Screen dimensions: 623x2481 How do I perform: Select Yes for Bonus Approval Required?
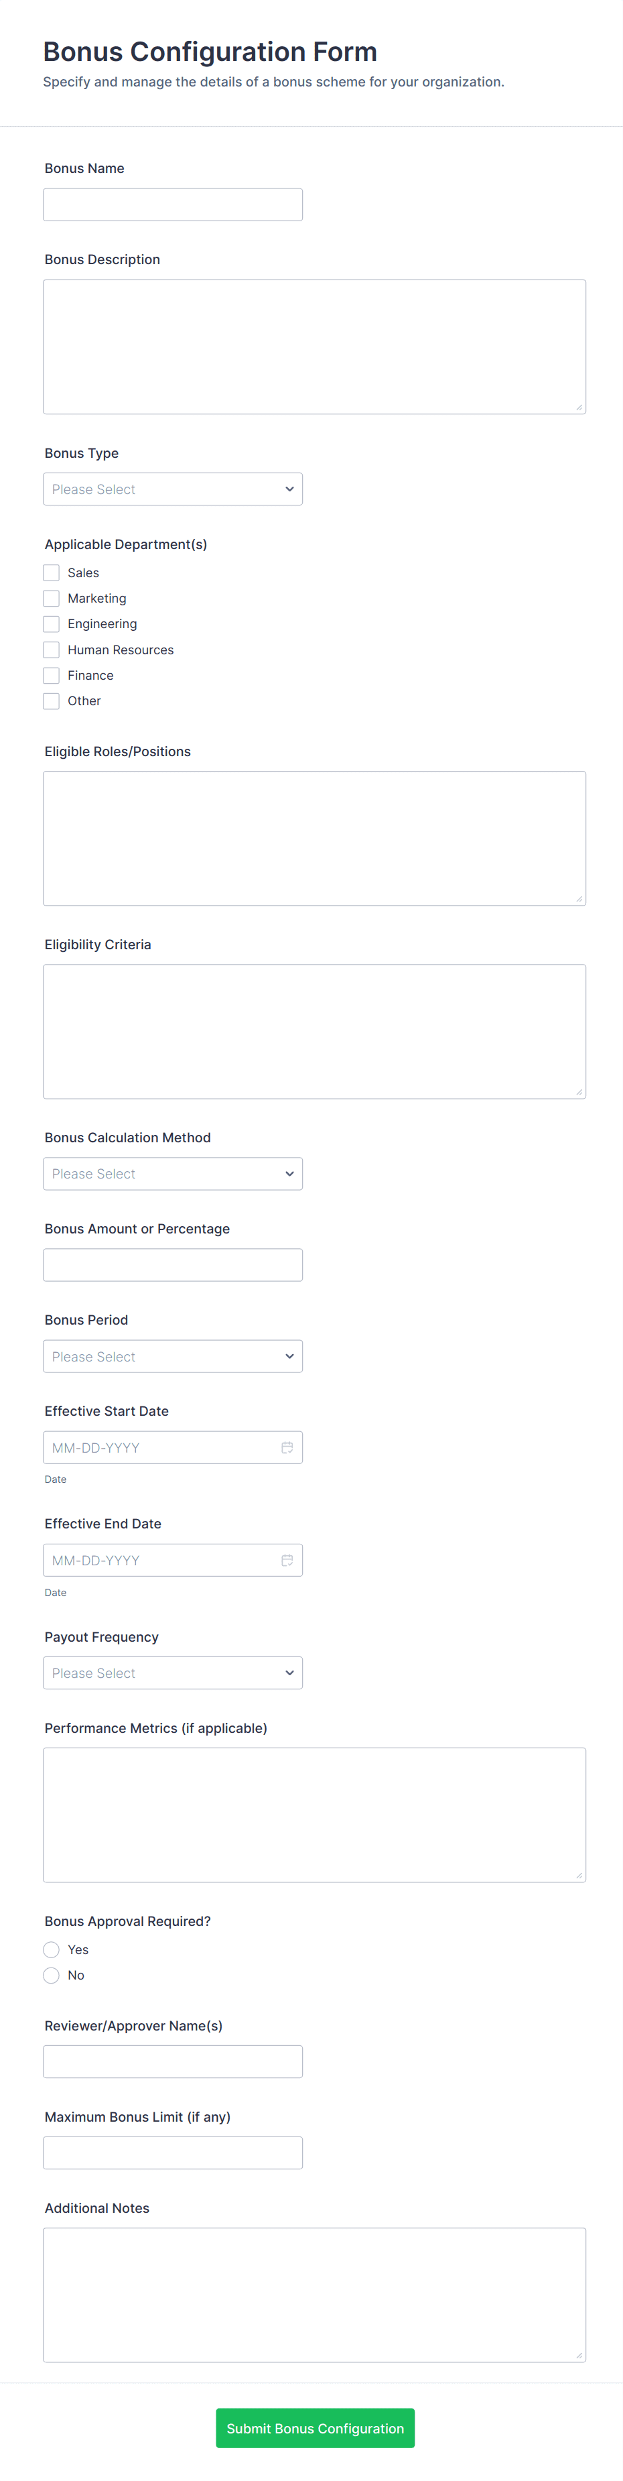52,1949
